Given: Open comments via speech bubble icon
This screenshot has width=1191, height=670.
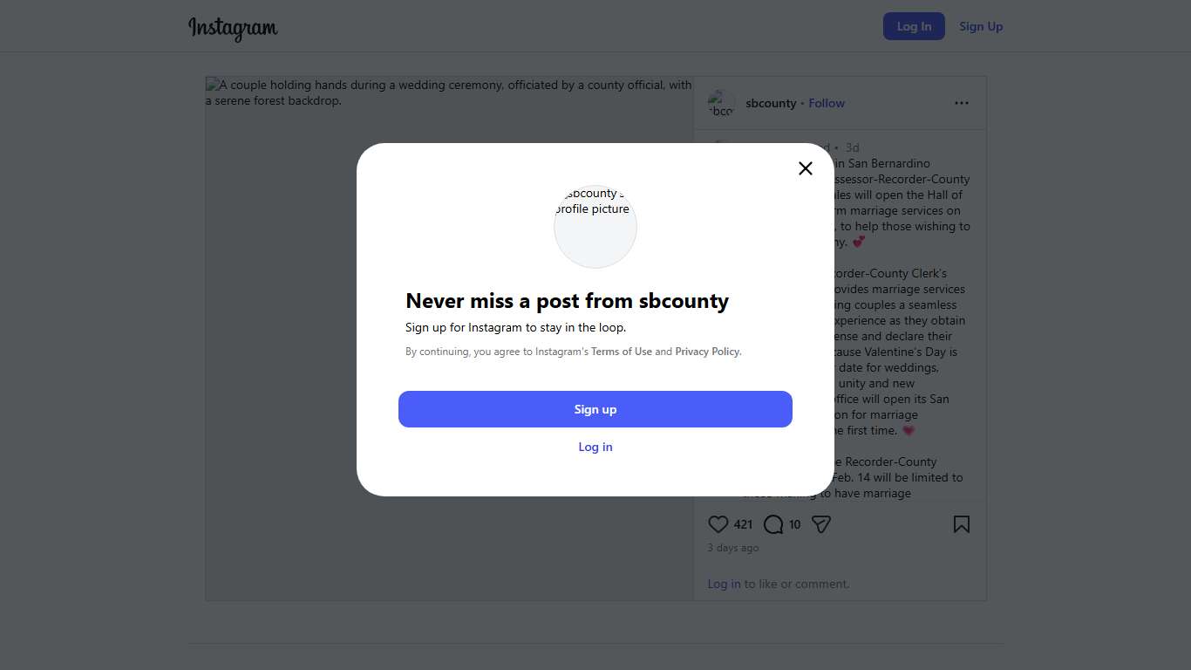Looking at the screenshot, I should pyautogui.click(x=773, y=524).
